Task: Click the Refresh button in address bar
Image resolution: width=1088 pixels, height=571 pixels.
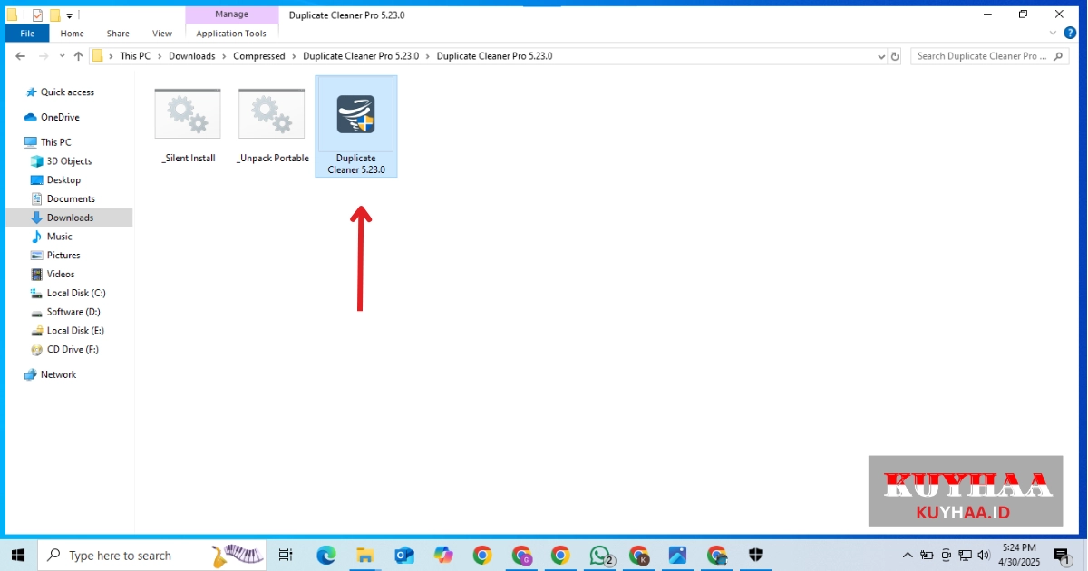Action: (x=895, y=56)
